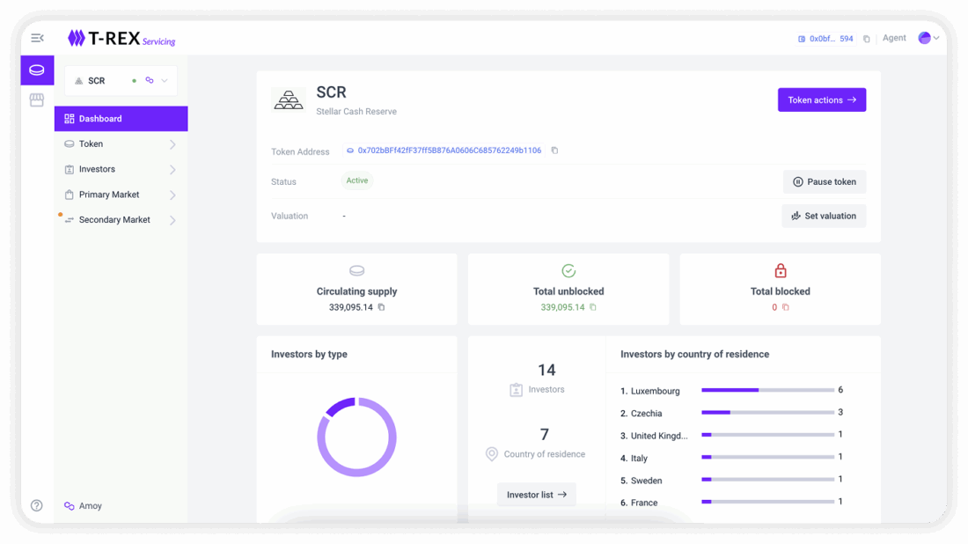Viewport: 968px width, 544px height.
Task: Switch to the Dashboard menu item
Action: pos(121,118)
